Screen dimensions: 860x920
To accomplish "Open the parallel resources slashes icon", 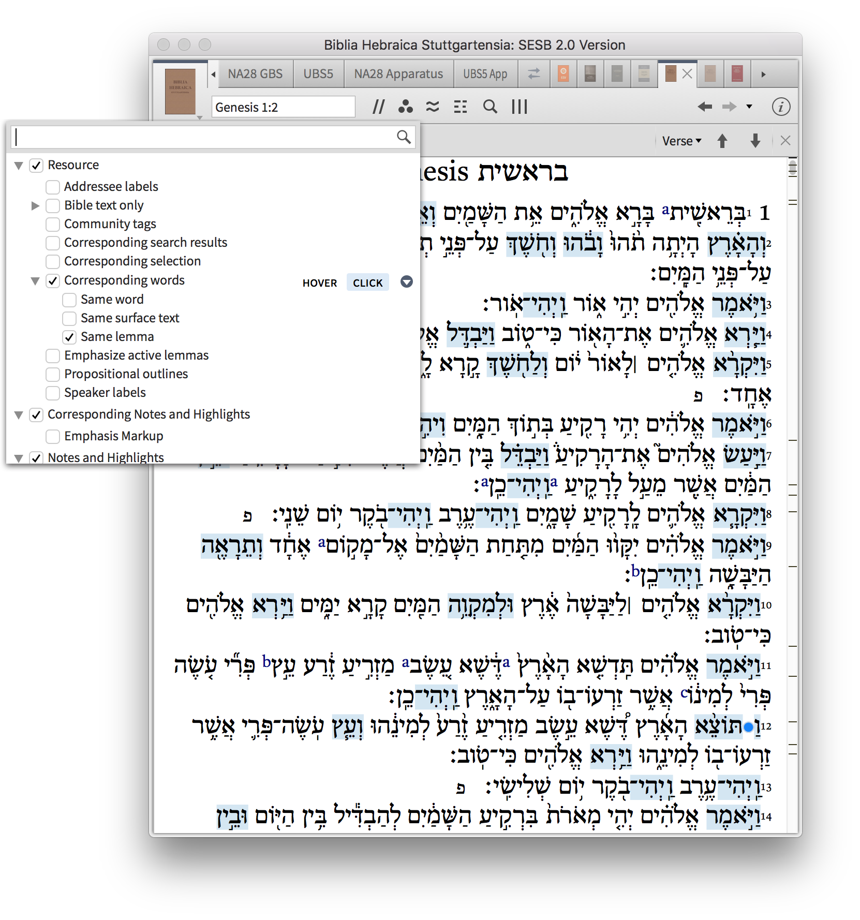I will coord(378,107).
